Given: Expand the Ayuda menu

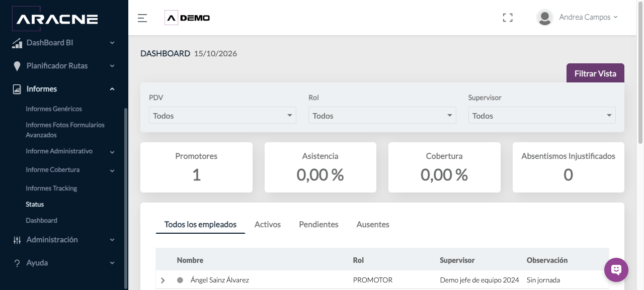Looking at the screenshot, I should [x=112, y=263].
